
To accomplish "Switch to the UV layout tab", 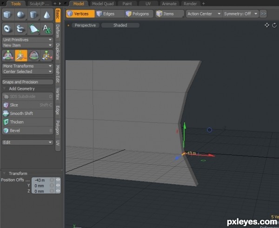I will click(148, 4).
